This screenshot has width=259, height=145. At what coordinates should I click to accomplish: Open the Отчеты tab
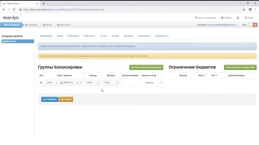104,36
